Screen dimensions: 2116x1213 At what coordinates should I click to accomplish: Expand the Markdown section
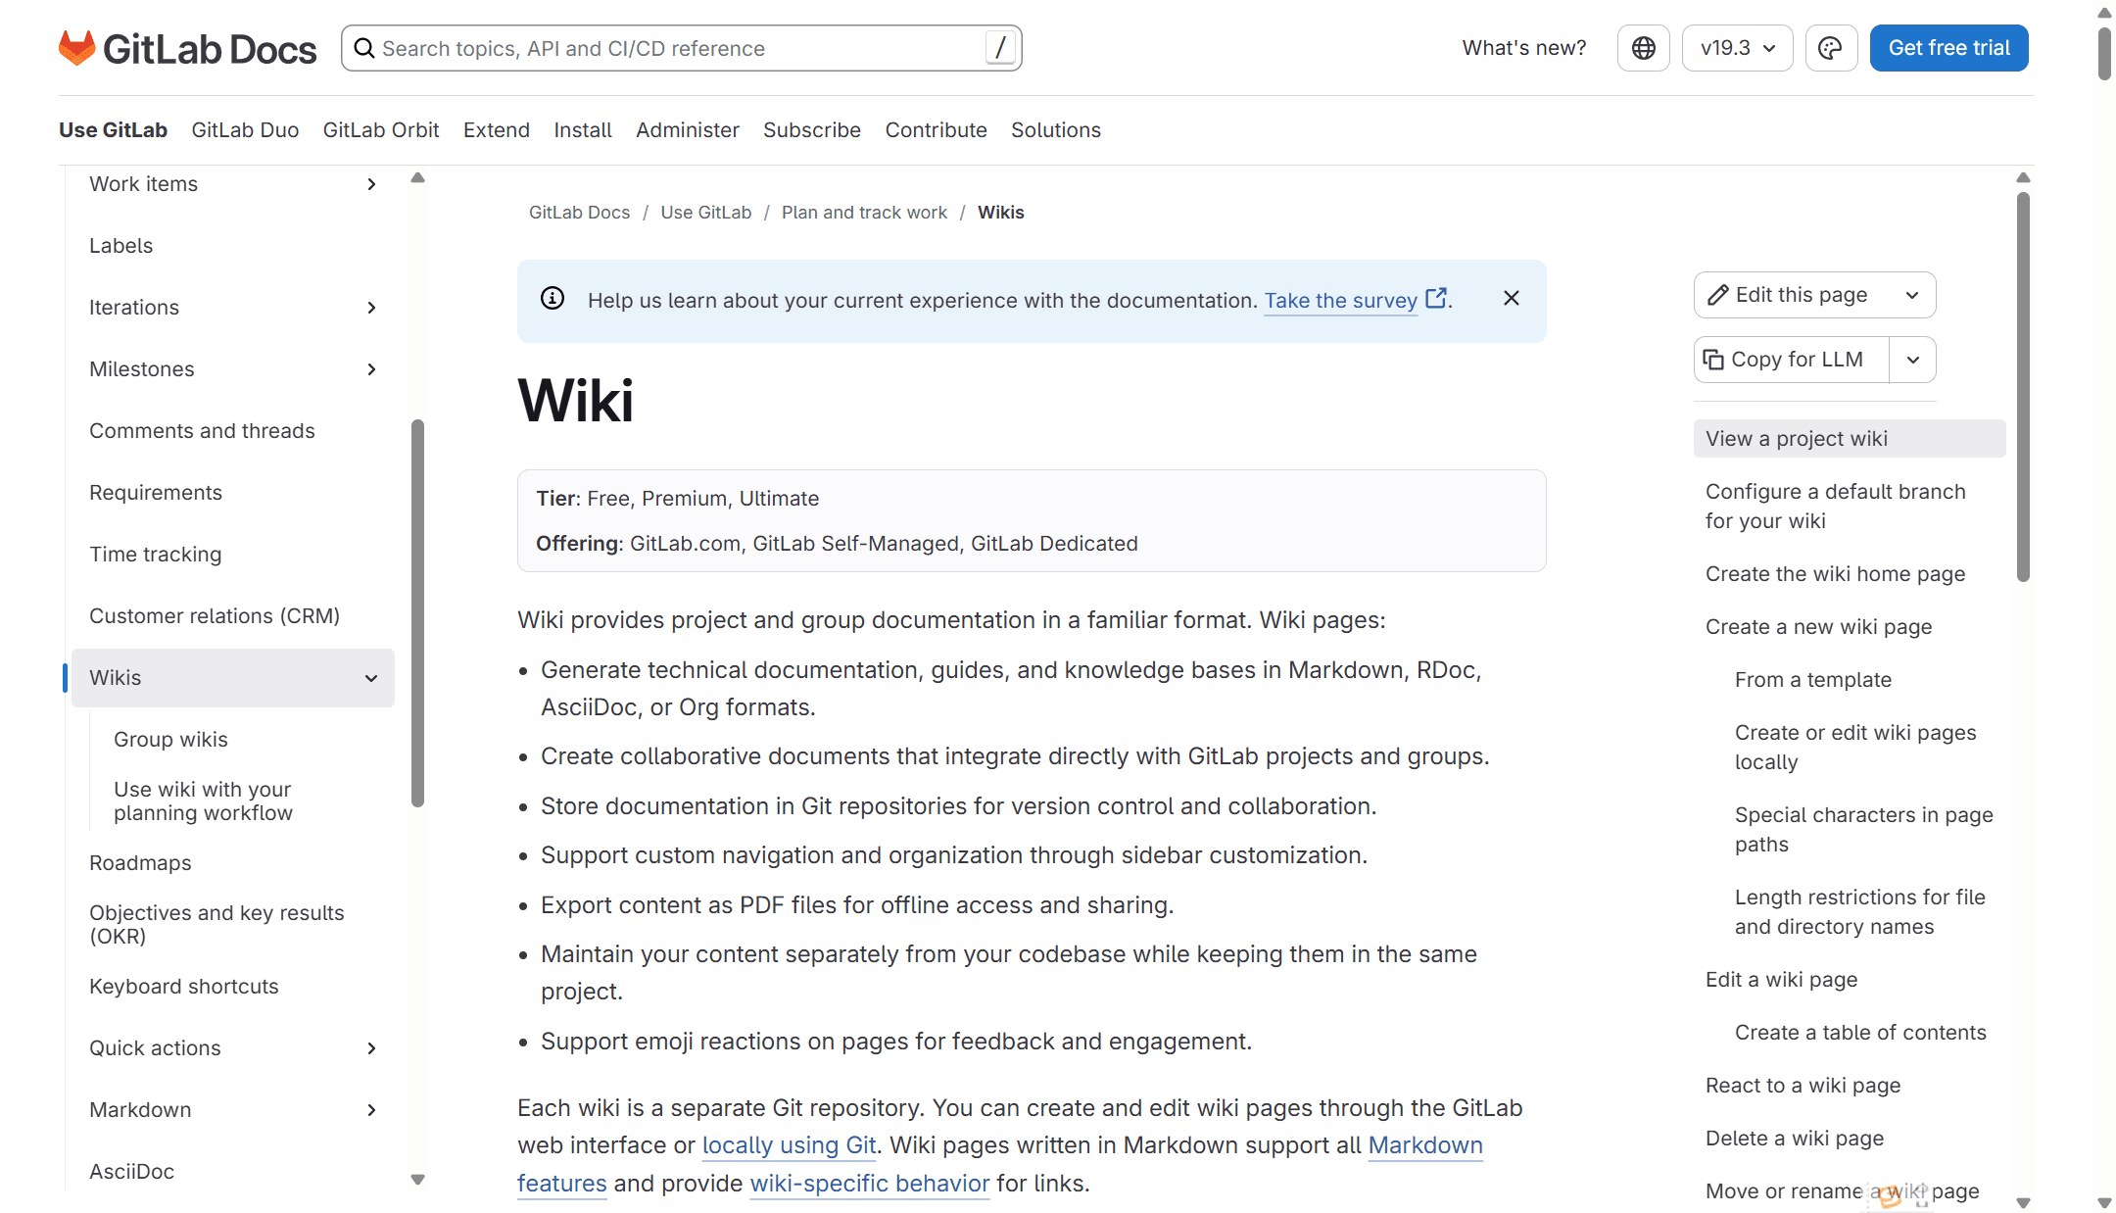371,1110
